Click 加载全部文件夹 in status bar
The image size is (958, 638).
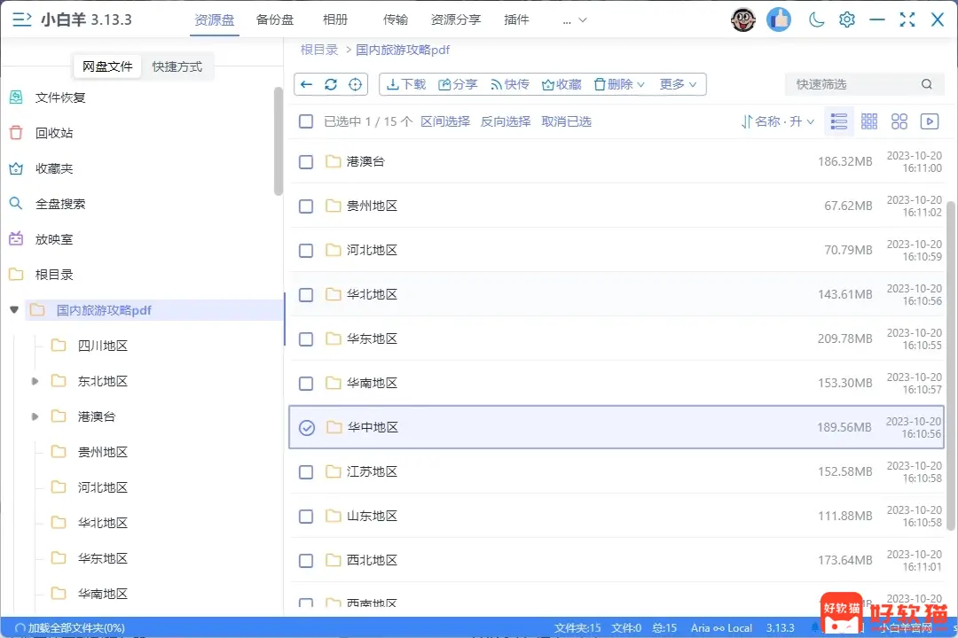70,627
